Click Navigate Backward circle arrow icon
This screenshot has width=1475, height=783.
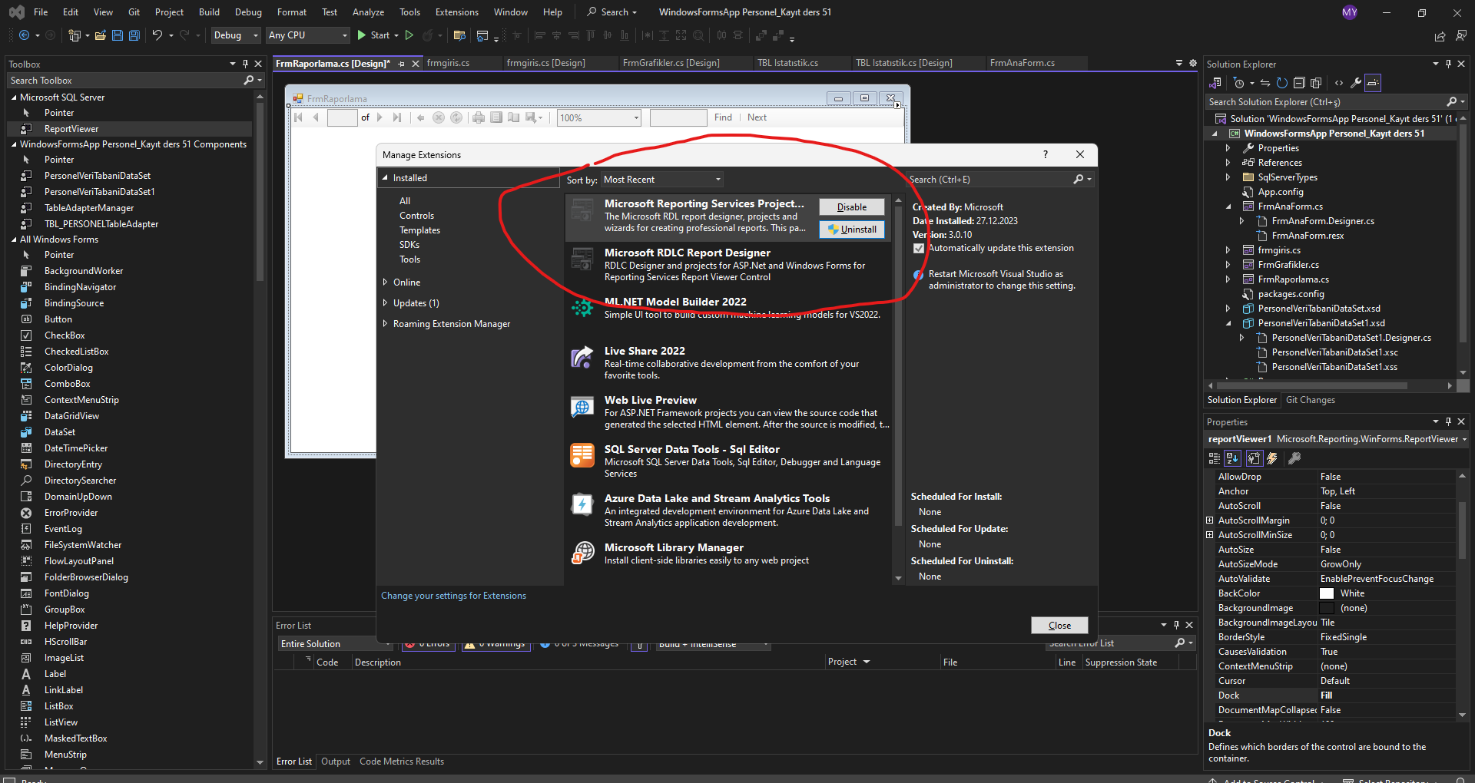tap(24, 35)
